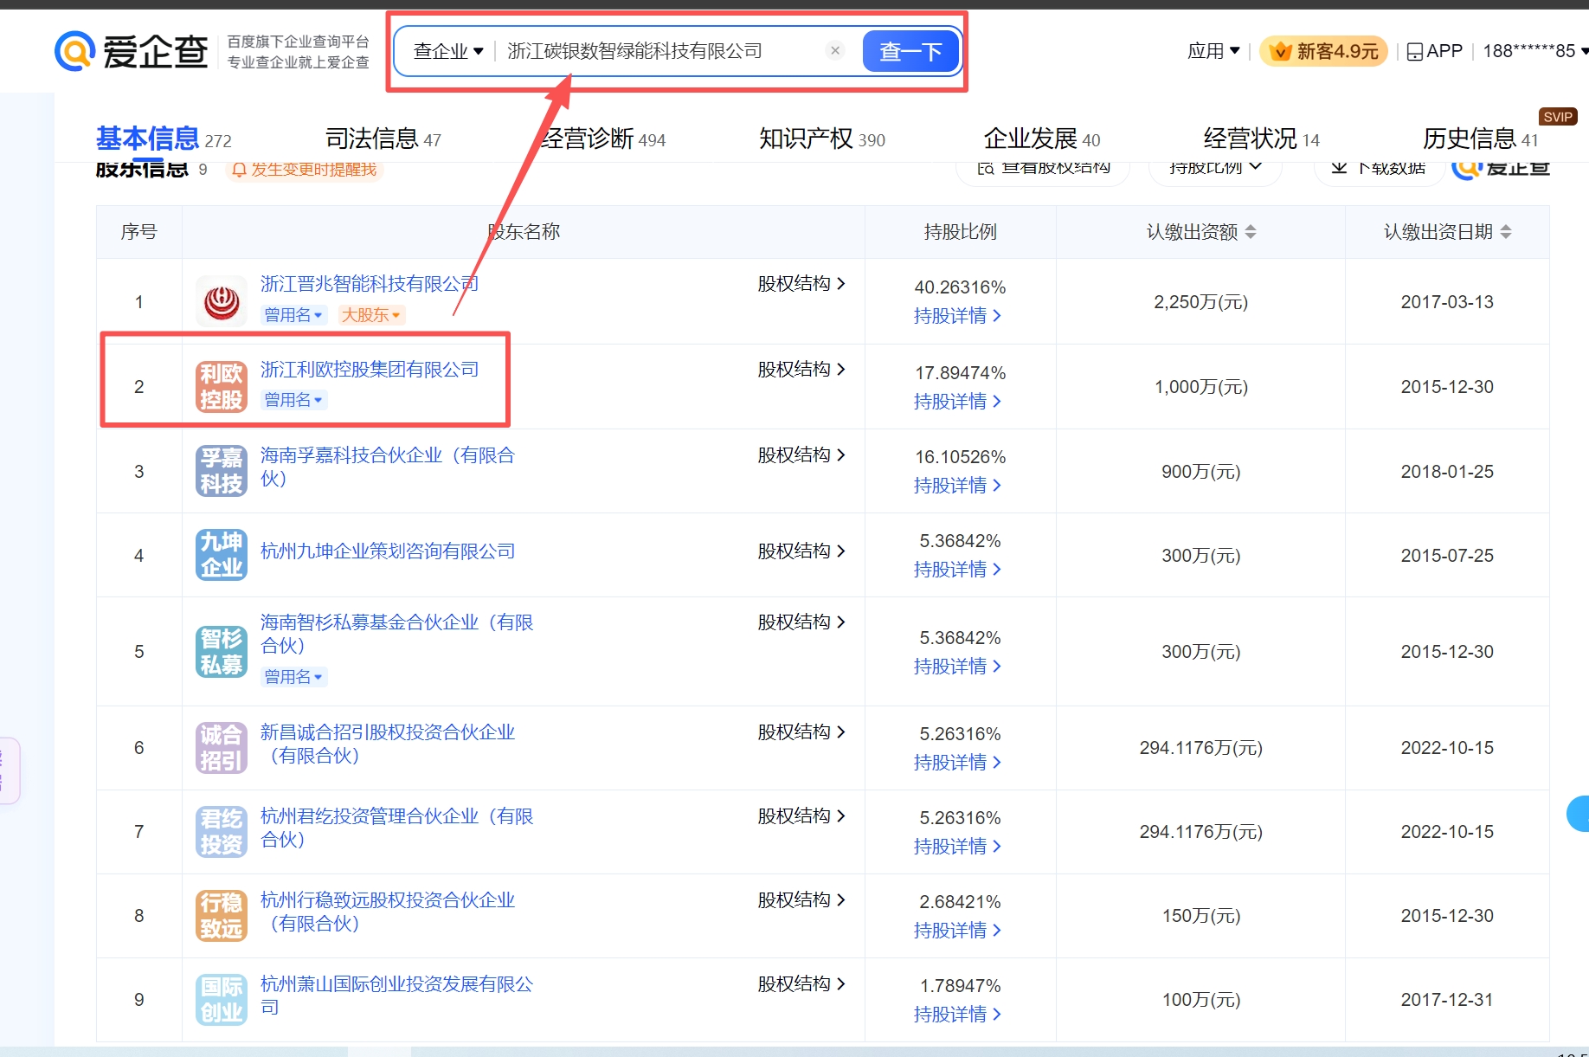
Task: Click the 浙江晋兆智能科技 company logo
Action: click(x=222, y=301)
